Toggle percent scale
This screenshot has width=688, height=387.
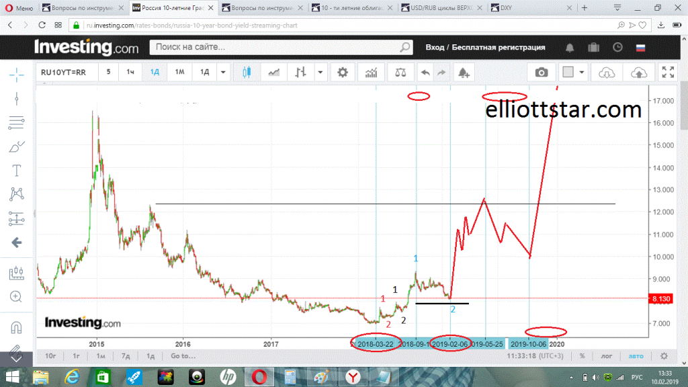pos(583,356)
